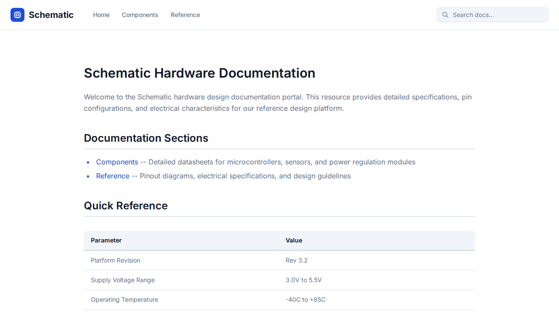Open the Components link in Documentation Sections list

tap(117, 162)
